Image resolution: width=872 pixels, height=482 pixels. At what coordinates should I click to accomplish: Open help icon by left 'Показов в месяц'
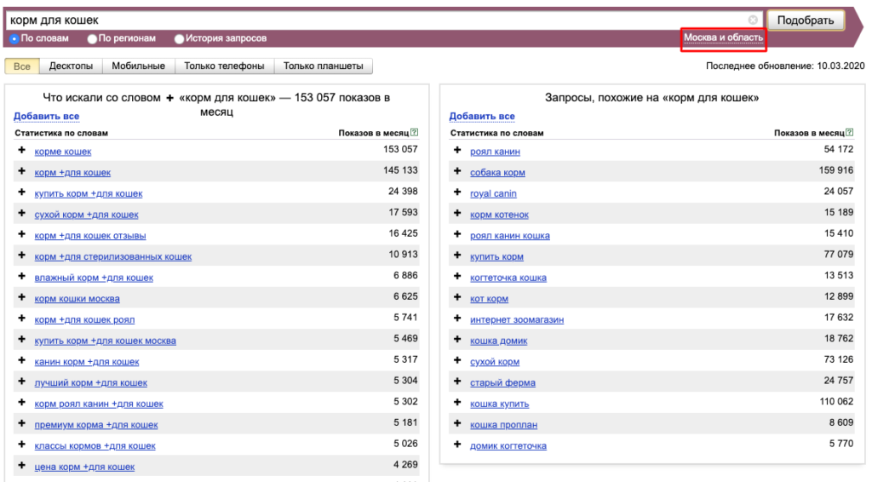click(415, 132)
